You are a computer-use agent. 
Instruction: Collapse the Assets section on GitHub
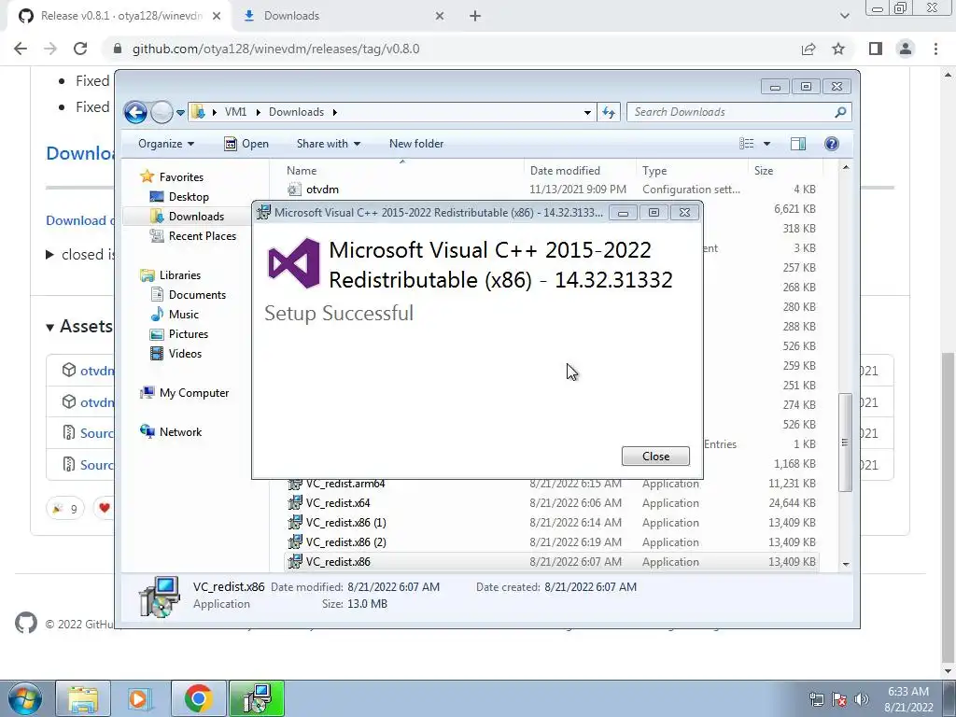[x=50, y=328]
